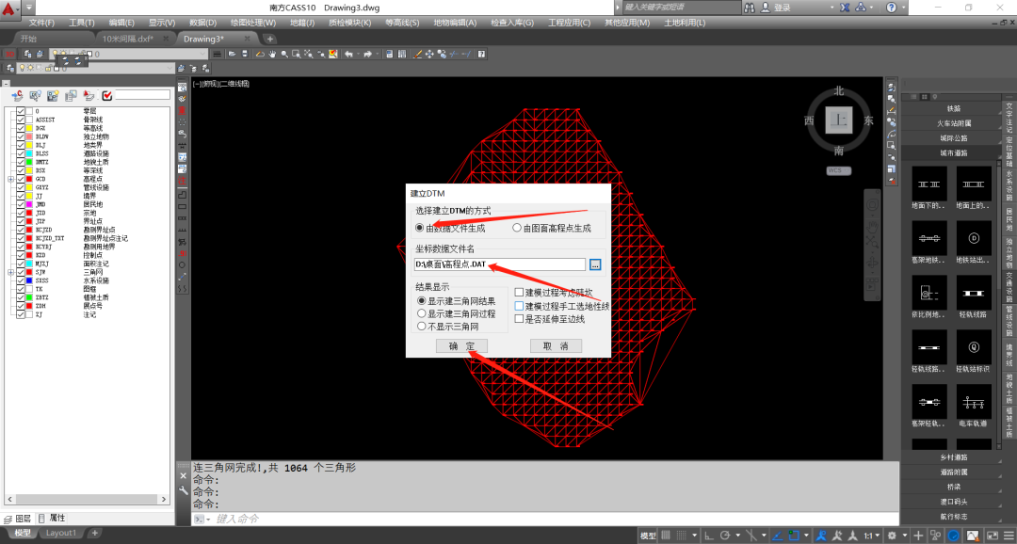The height and width of the screenshot is (544, 1017).
Task: Click the 确定 button in DTM dialog
Action: [461, 346]
